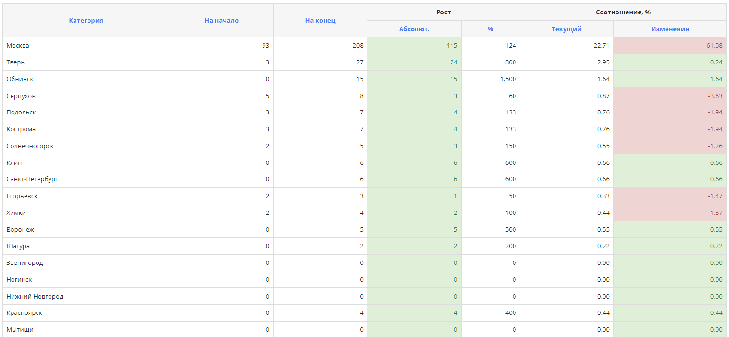
Task: Sort by На начало column header
Action: pyautogui.click(x=221, y=21)
